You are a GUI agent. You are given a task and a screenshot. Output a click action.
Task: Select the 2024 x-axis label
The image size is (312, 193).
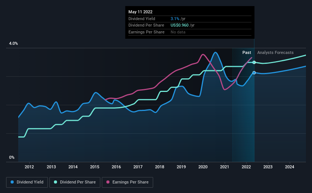[x=290, y=167]
